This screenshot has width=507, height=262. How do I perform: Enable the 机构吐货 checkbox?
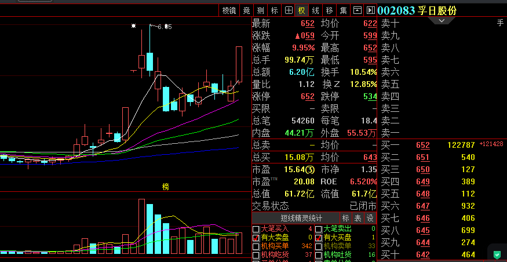coord(318,255)
